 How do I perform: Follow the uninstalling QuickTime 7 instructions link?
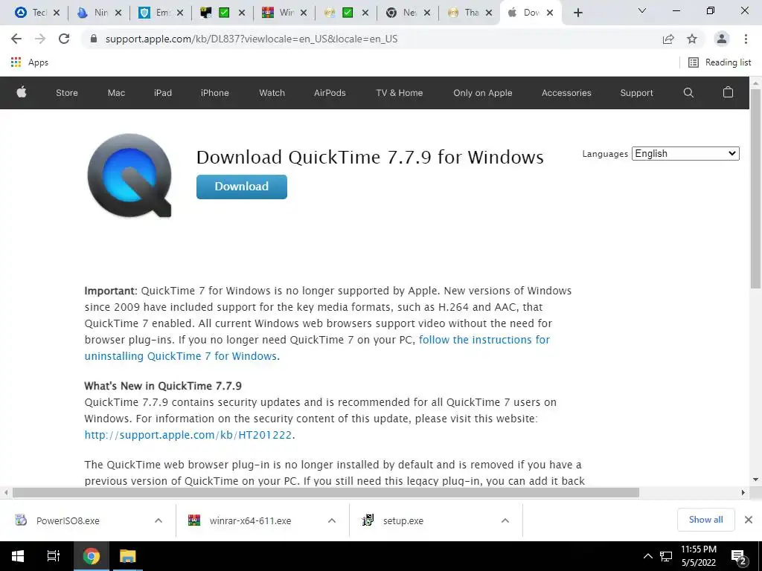pyautogui.click(x=317, y=348)
